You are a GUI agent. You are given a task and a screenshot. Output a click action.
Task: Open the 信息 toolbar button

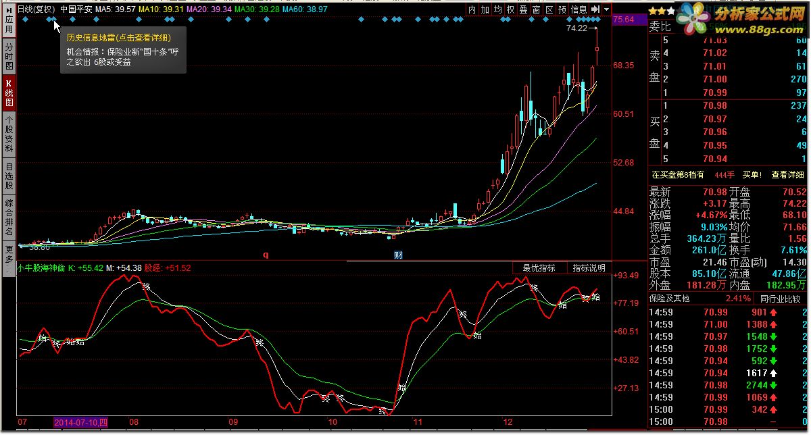coord(579,9)
